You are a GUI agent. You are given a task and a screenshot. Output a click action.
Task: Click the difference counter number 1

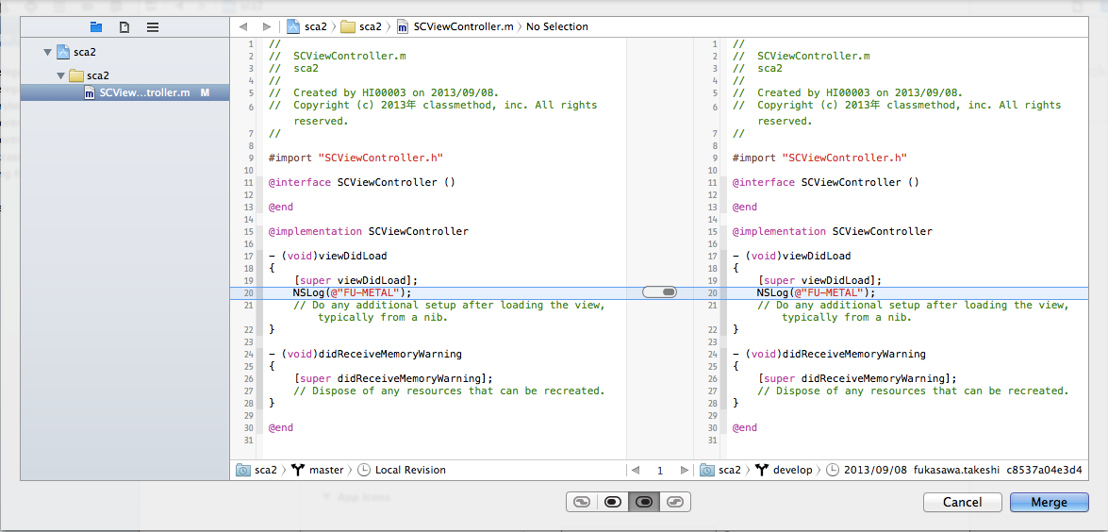click(x=659, y=470)
